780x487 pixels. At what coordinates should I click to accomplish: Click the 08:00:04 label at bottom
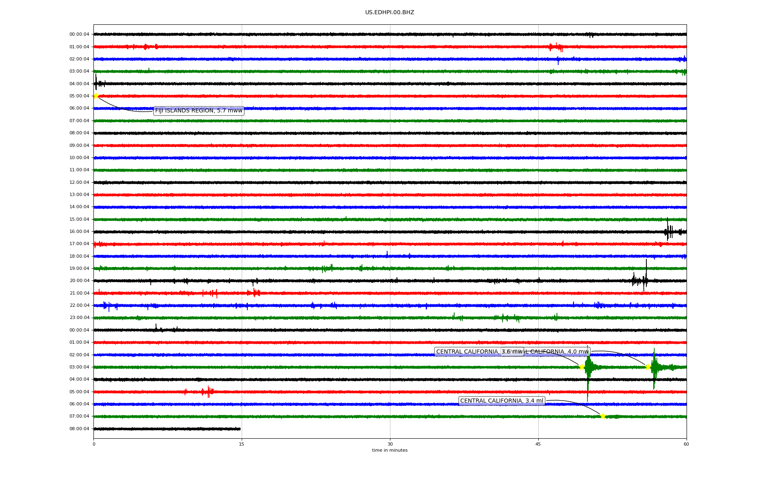(x=79, y=429)
